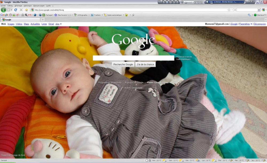267x163 pixels.
Task: Open the Outils menu
Action: [48, 6]
